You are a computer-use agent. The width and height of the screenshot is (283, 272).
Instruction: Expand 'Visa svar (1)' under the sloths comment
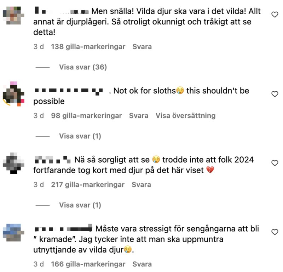tap(80, 136)
